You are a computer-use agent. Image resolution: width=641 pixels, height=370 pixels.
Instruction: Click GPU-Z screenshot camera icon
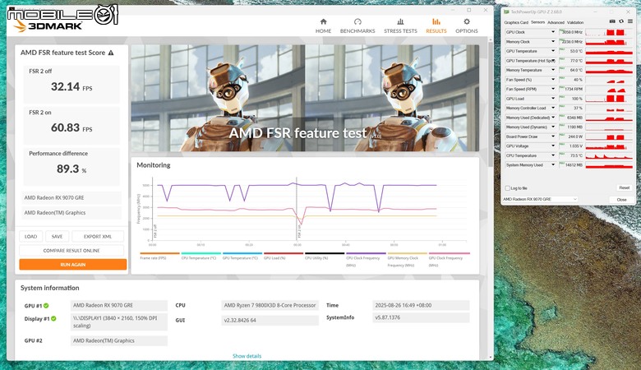(612, 21)
